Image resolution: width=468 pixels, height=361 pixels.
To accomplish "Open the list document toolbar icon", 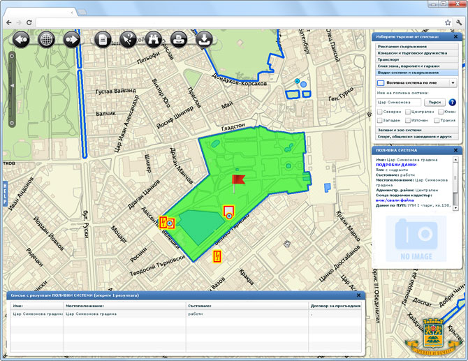I will (103, 39).
